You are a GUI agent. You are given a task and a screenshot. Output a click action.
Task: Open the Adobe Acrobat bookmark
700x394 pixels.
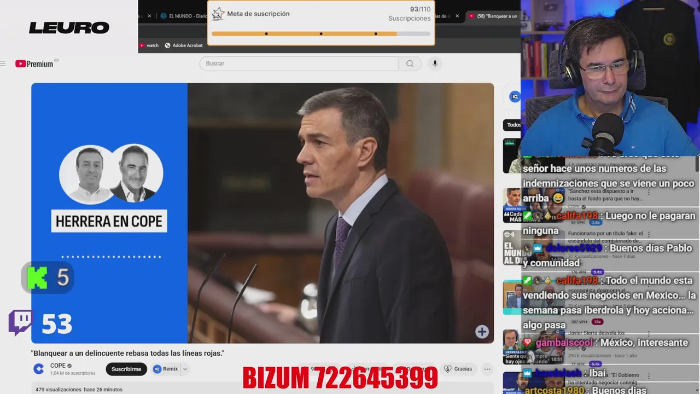(x=184, y=45)
